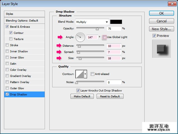The width and height of the screenshot is (178, 134).
Task: Click the Opacity slider track
Action: click(90, 29)
